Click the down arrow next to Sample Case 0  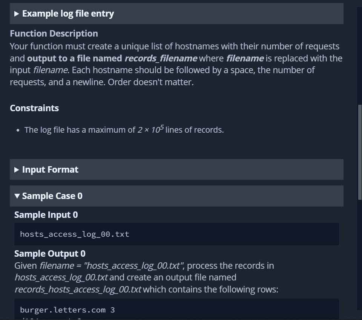point(17,196)
